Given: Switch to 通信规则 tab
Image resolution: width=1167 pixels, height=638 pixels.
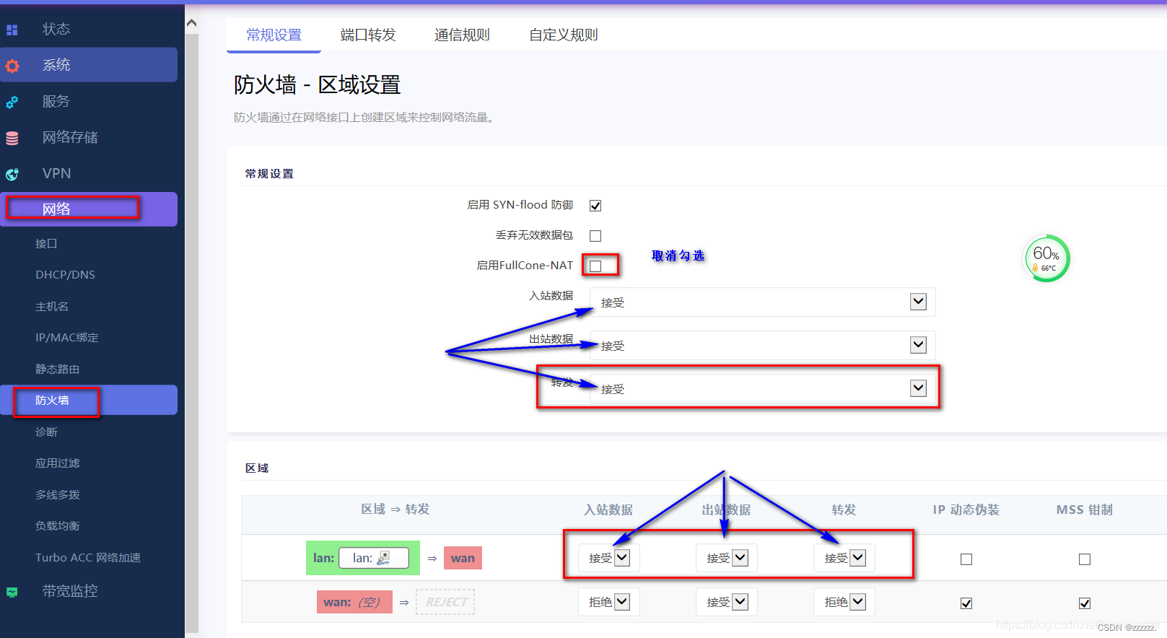Looking at the screenshot, I should (462, 35).
